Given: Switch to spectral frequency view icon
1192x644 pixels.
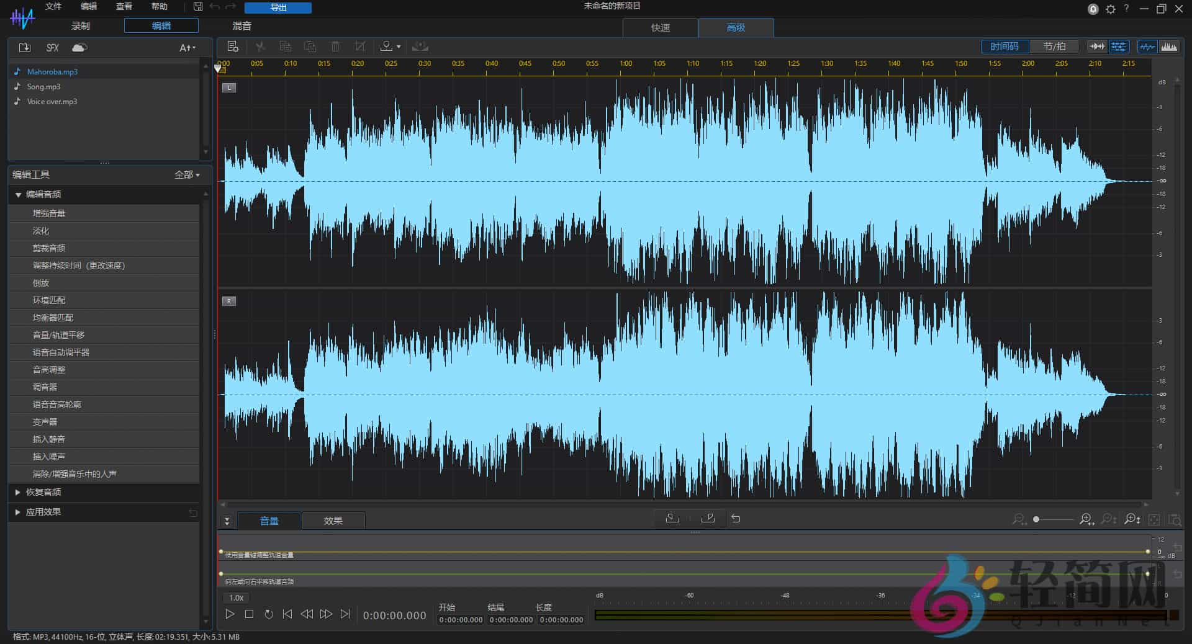Looking at the screenshot, I should pyautogui.click(x=1169, y=47).
